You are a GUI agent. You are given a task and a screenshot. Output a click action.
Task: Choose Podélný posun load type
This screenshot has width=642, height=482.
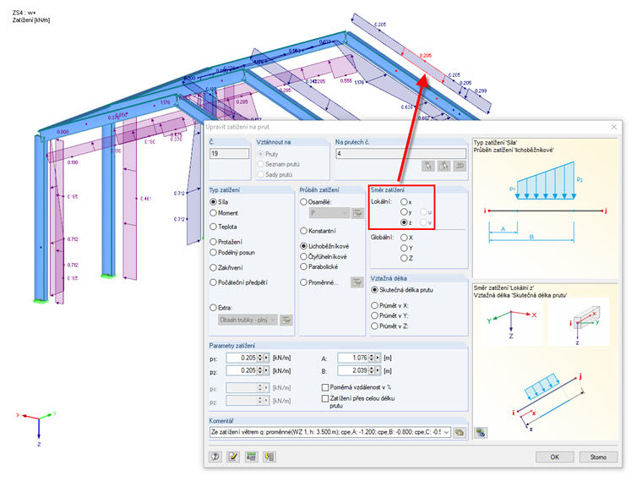pos(214,253)
